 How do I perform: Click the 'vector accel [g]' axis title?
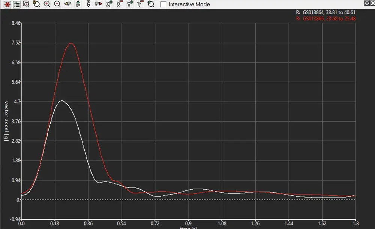(6, 121)
